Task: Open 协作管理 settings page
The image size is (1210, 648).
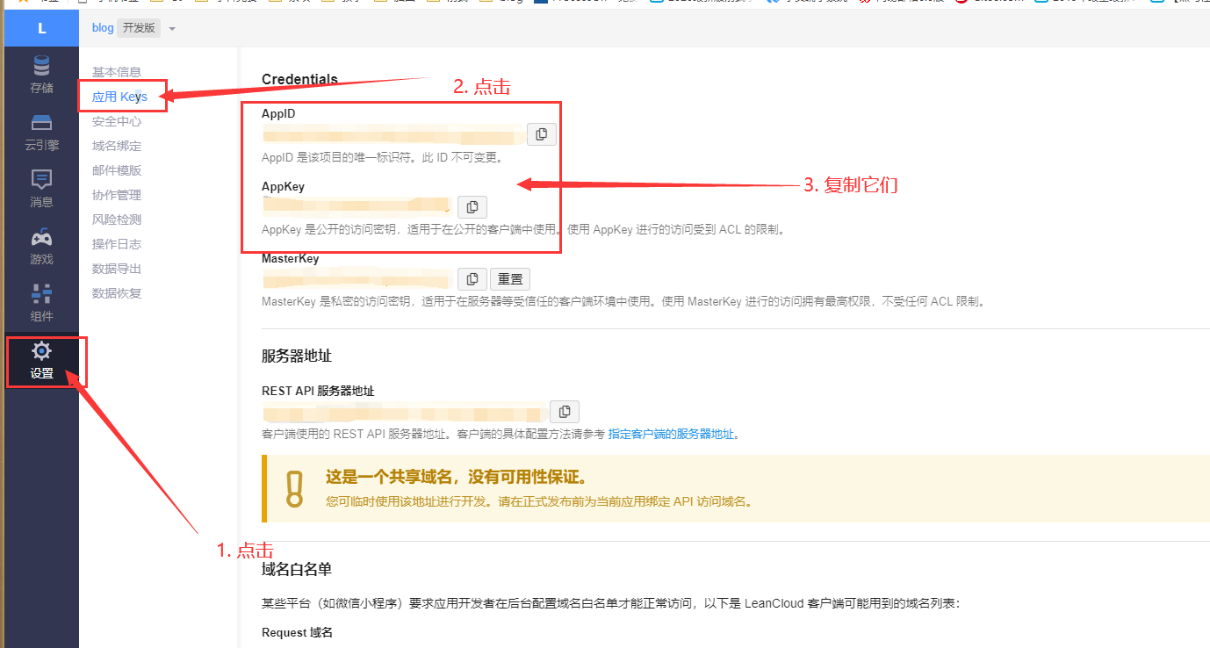Action: point(117,195)
